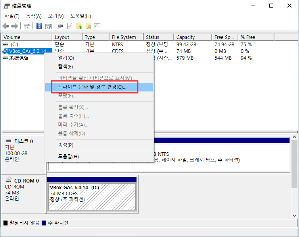Maximize the Disk Management window

[271, 6]
